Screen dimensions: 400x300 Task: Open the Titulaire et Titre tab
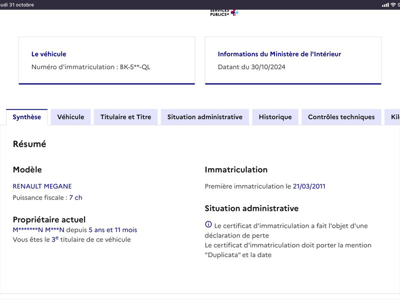point(126,117)
